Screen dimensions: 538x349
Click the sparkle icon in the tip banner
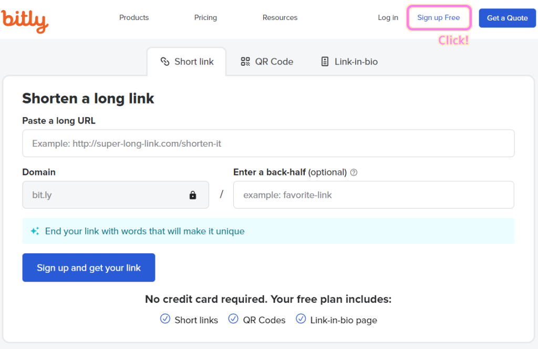click(x=34, y=231)
